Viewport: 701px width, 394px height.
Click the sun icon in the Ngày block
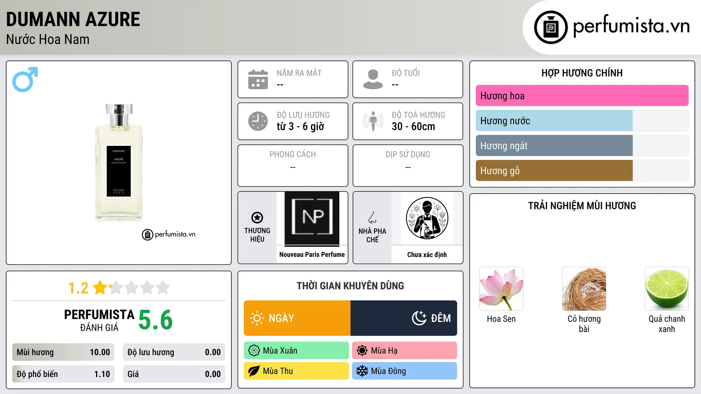tap(257, 318)
